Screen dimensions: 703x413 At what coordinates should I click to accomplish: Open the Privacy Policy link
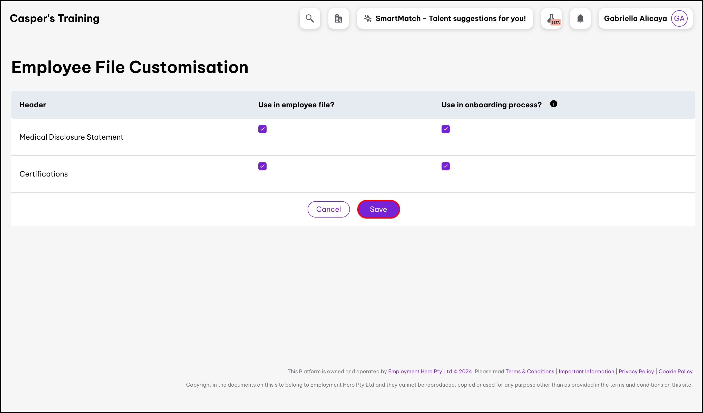click(x=636, y=371)
